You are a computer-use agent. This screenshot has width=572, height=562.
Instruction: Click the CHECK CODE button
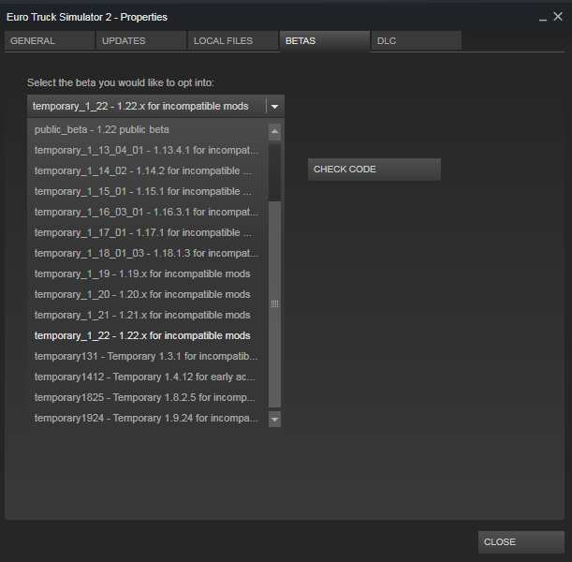374,170
